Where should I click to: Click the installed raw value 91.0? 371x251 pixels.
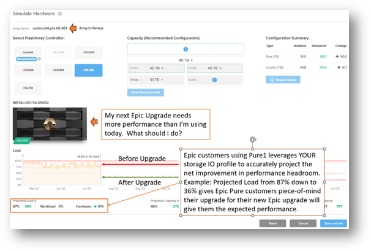click(303, 56)
